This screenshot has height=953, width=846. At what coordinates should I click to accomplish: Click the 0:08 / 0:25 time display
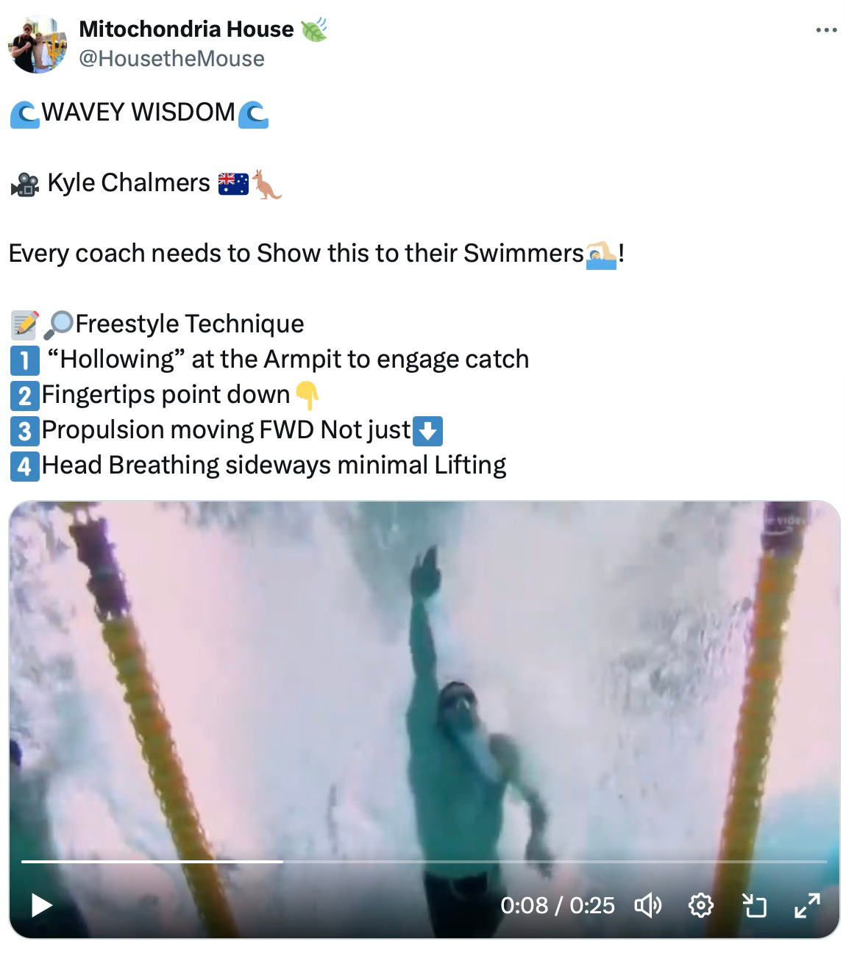[558, 905]
